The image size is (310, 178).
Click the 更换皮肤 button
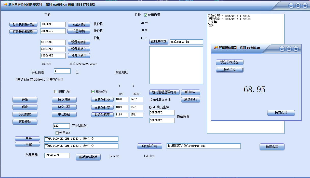[25, 122]
